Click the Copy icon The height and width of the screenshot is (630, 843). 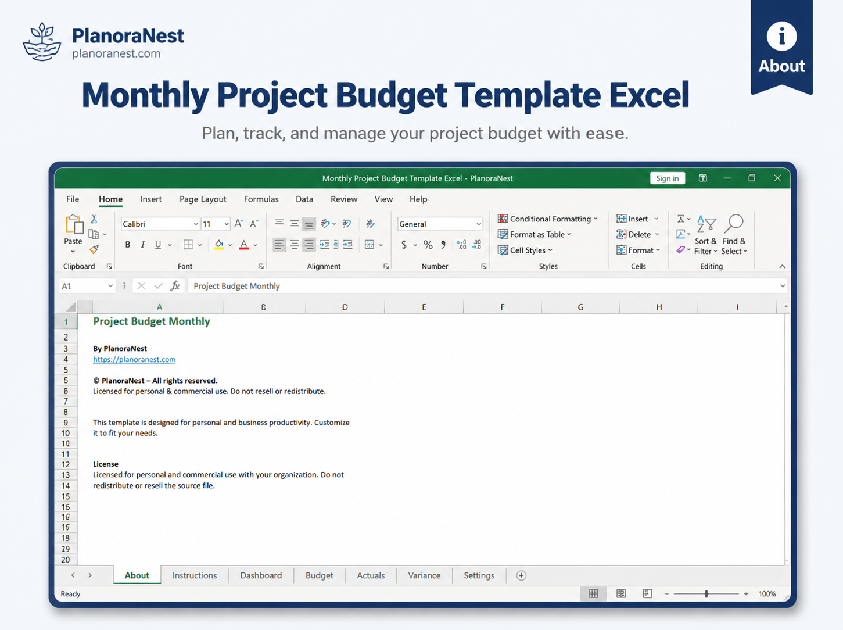tap(94, 234)
